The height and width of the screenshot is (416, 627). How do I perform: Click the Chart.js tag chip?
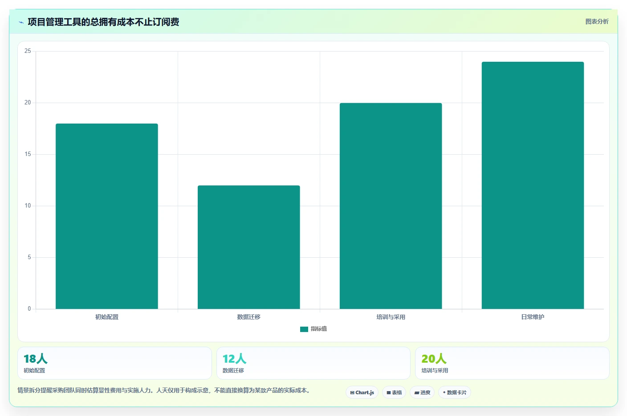pos(362,392)
